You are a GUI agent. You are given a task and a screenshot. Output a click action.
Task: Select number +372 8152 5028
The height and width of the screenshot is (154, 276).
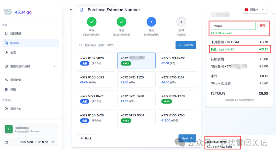[x=96, y=60]
